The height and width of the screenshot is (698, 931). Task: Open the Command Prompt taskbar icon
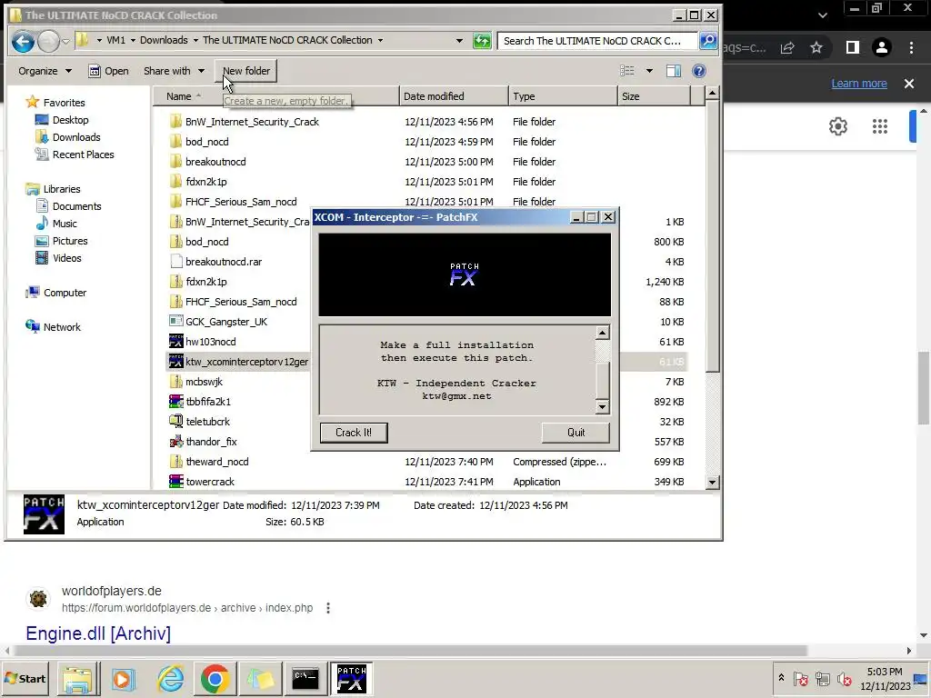[305, 678]
